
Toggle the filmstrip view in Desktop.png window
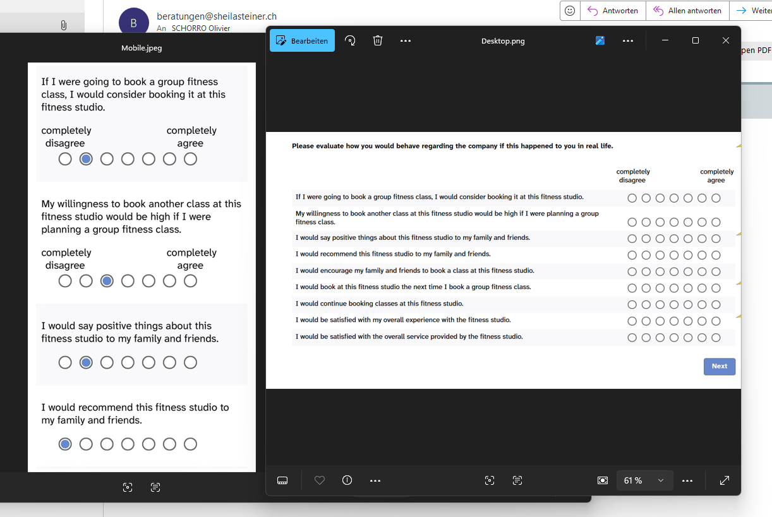(x=282, y=480)
